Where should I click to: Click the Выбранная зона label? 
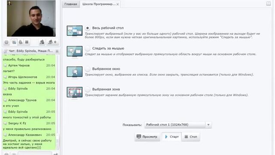click(x=106, y=89)
